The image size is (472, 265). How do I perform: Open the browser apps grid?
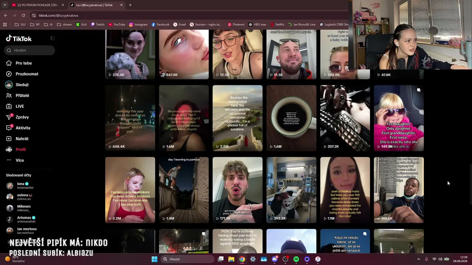pos(5,25)
